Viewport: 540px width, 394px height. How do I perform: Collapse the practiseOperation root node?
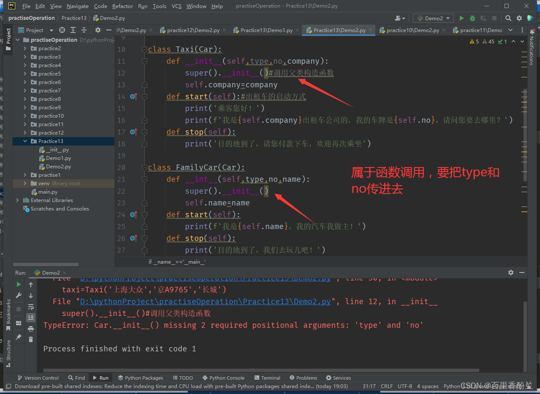[17, 40]
